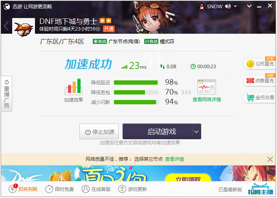Click the 降低延迟 98% progress bar
277x198 pixels.
(136, 82)
